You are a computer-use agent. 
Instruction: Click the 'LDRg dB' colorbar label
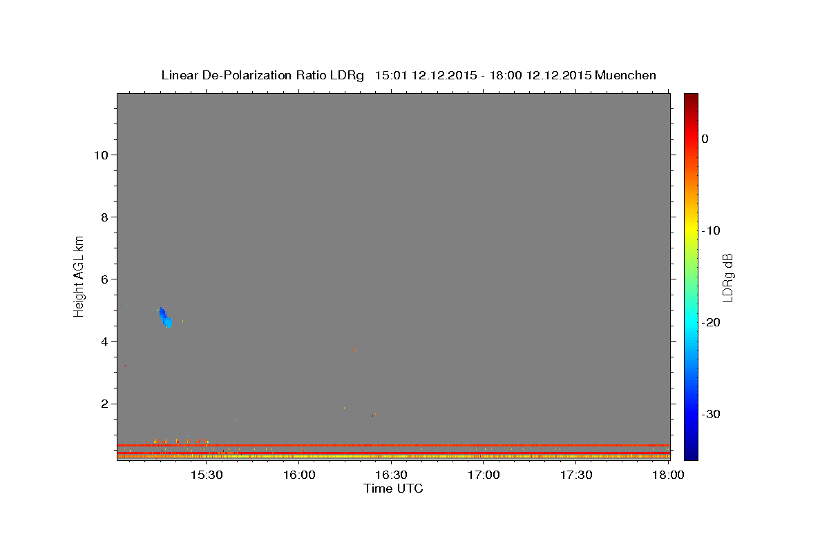[x=727, y=277]
